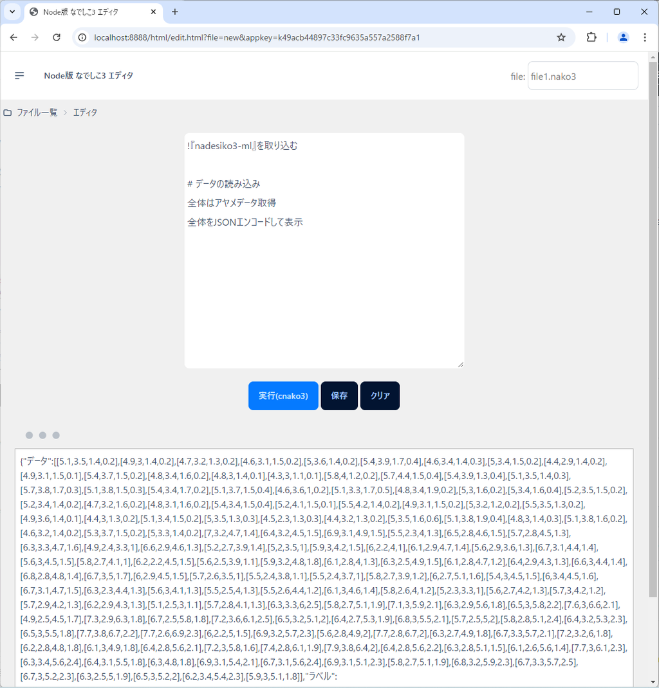Viewport: 659px width, 688px height.
Task: Open Chrome three-dot menu
Action: point(645,37)
